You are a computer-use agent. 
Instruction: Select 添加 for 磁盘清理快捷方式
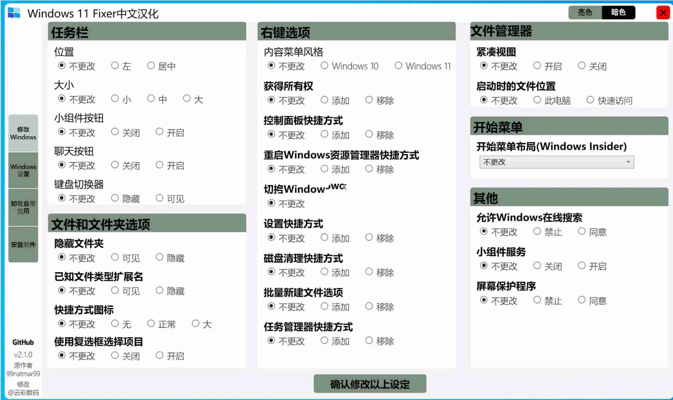click(x=335, y=272)
